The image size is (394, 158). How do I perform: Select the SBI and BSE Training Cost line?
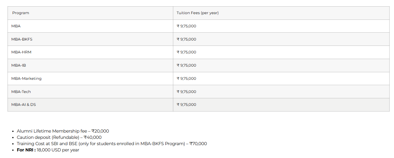click(112, 144)
